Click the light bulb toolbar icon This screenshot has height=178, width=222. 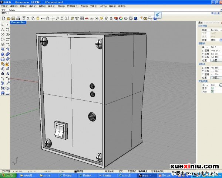coord(106,18)
